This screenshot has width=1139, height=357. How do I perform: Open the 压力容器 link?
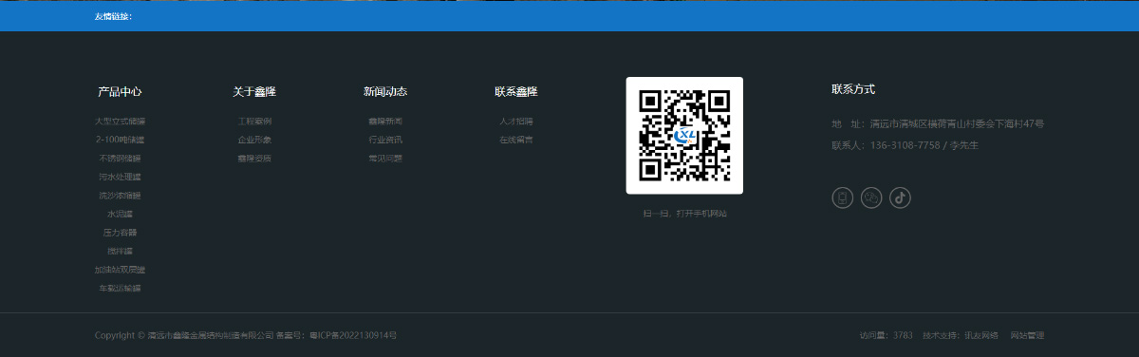point(120,233)
